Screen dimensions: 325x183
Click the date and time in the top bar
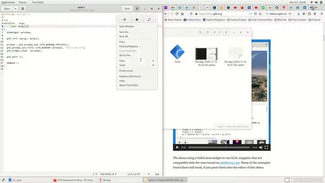298,2
